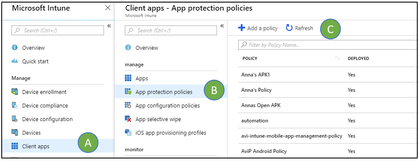Select the Device compliance icon

[15, 105]
